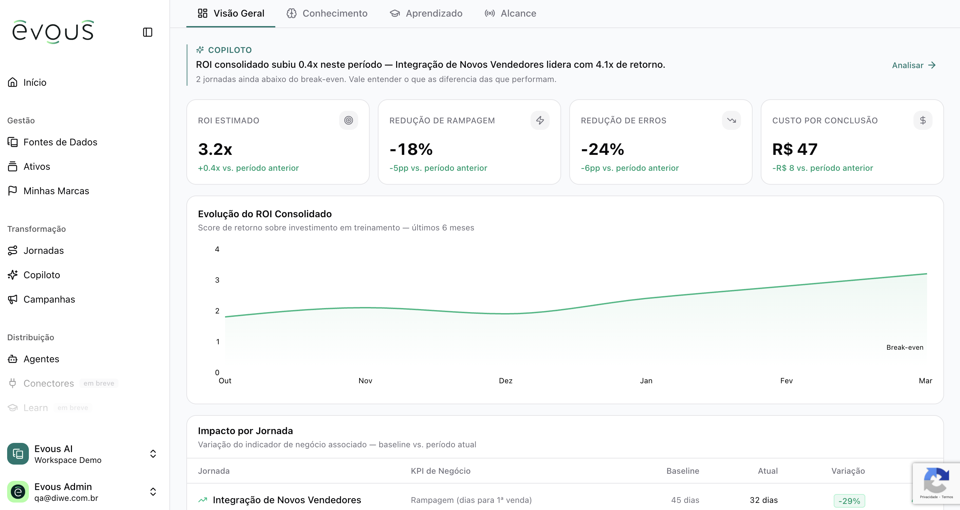Click the Custo por Conclusão dollar icon
Viewport: 960px width, 510px height.
coord(922,120)
